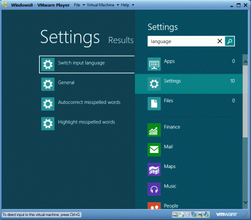Image resolution: width=251 pixels, height=220 pixels.
Task: Select the Files search category icon
Action: point(154,104)
